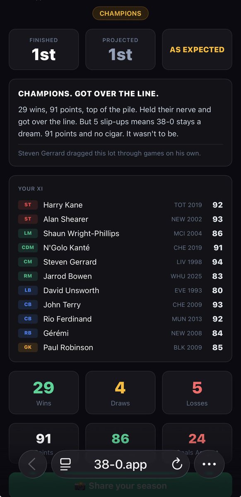Select the Steven Gerrard player row
241x497 pixels.
pyautogui.click(x=121, y=262)
